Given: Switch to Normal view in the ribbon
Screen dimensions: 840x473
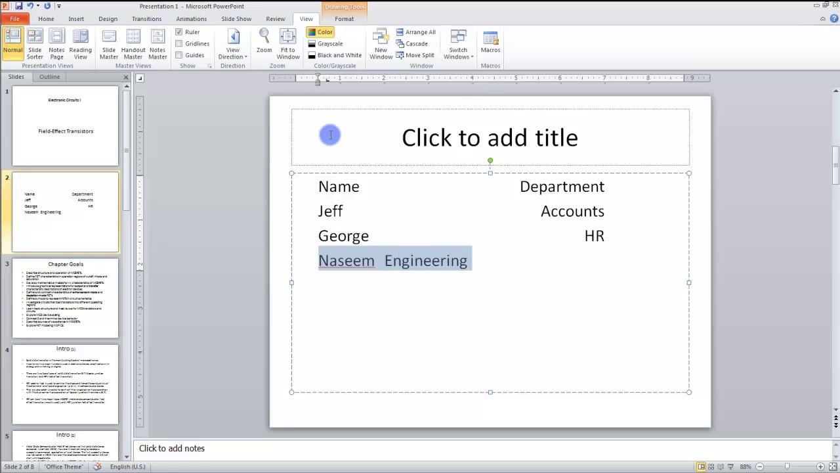Looking at the screenshot, I should pos(12,44).
